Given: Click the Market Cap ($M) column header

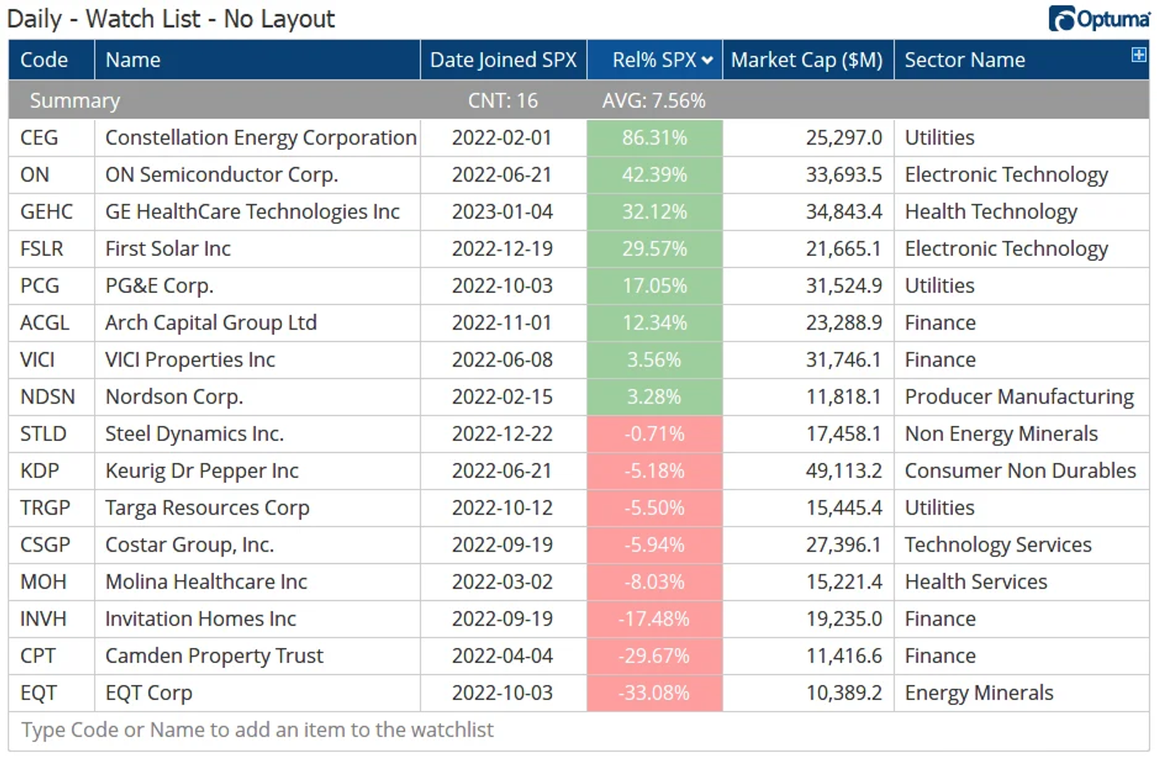Looking at the screenshot, I should point(807,60).
